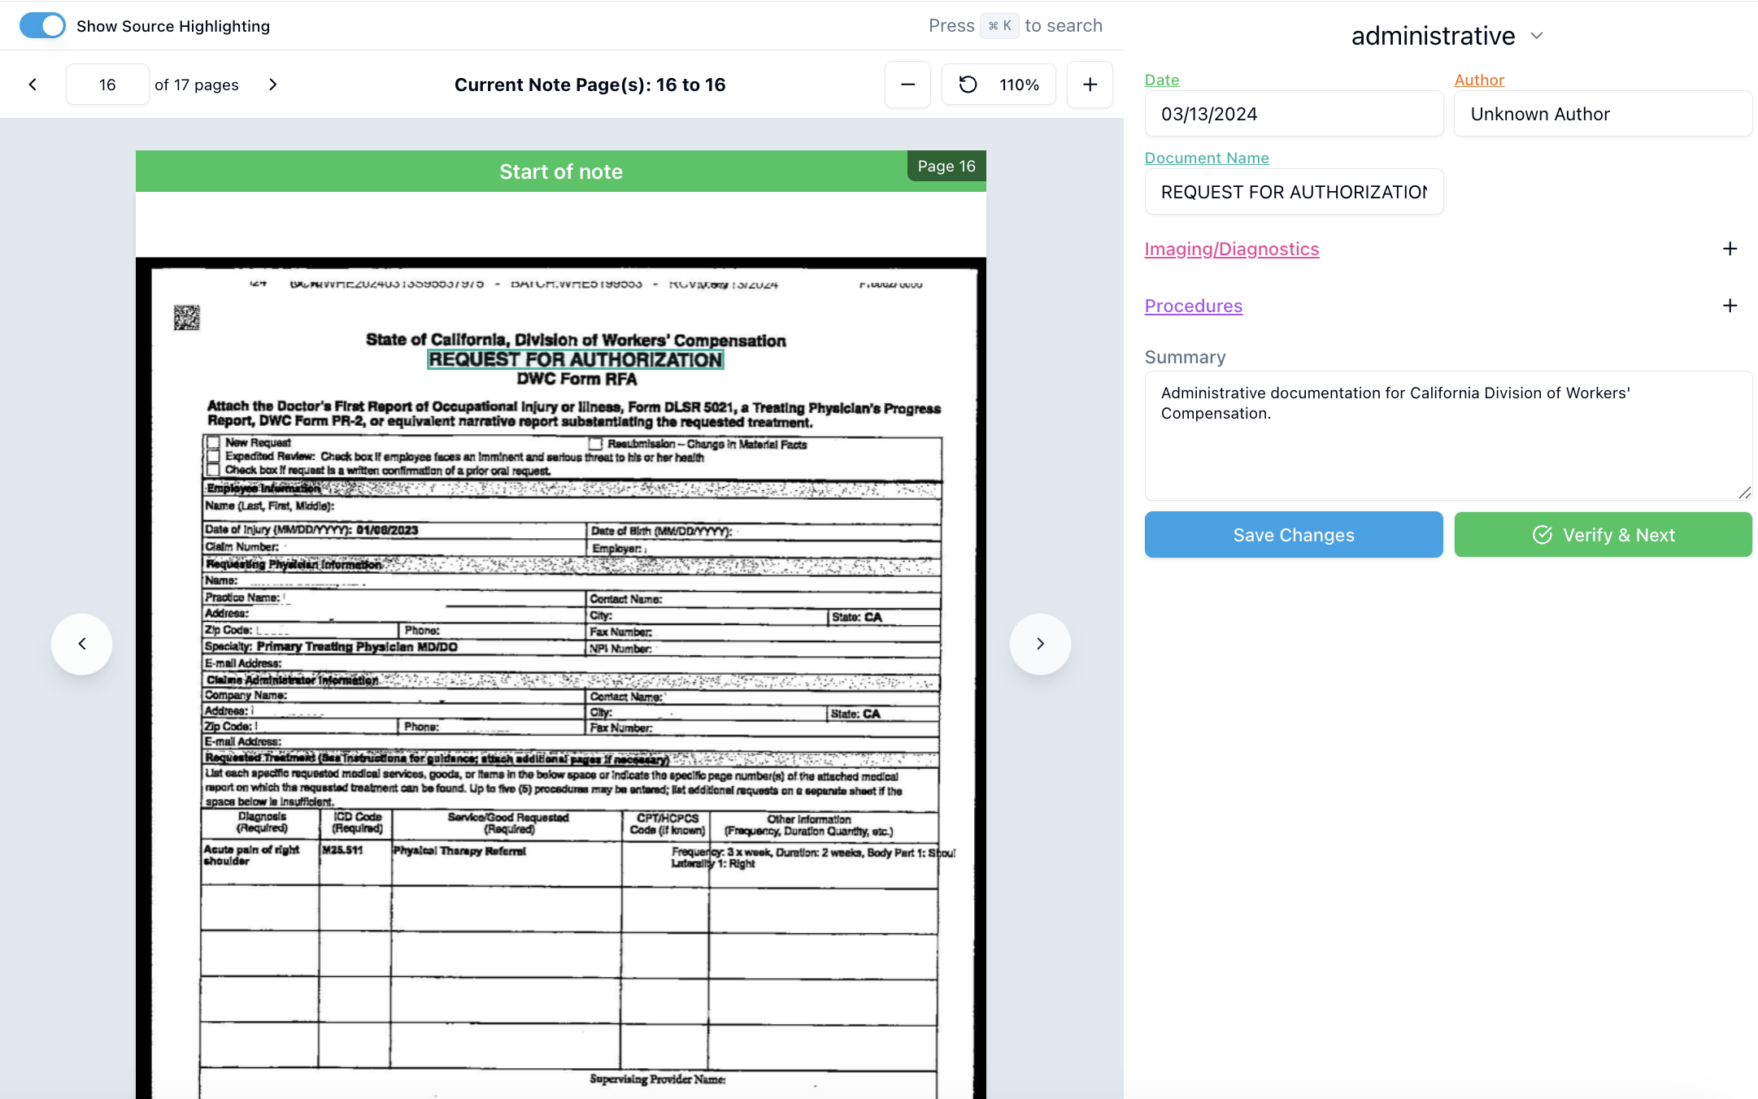The height and width of the screenshot is (1099, 1758).
Task: Add an Imaging/Diagnostics entry with the plus icon
Action: tap(1730, 249)
